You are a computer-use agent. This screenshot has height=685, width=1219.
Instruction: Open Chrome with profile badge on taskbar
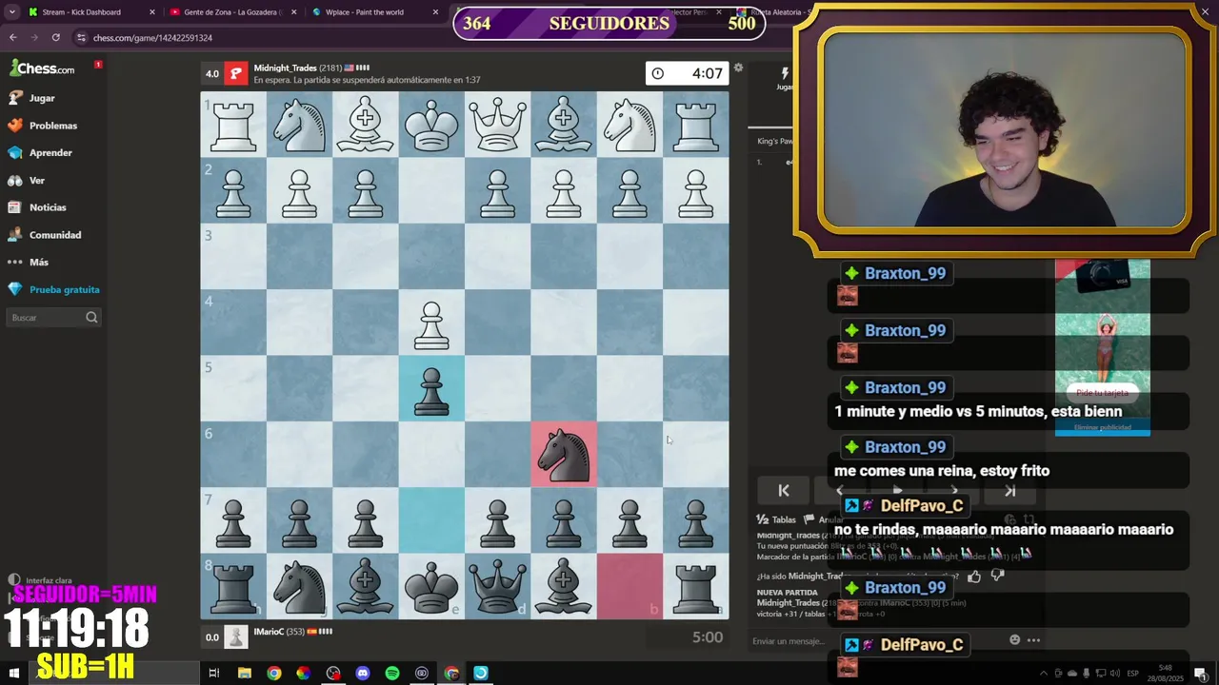coord(451,673)
